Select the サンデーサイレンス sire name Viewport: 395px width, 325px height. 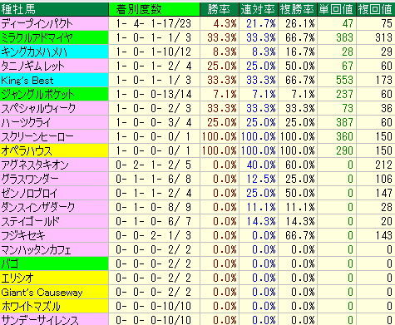coord(40,320)
